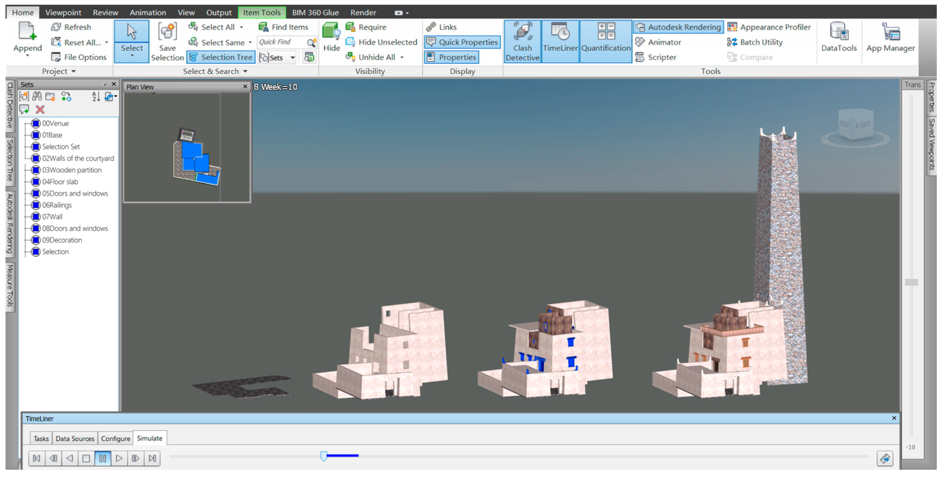This screenshot has height=477, width=941.
Task: Delete set using red X icon
Action: pyautogui.click(x=40, y=109)
